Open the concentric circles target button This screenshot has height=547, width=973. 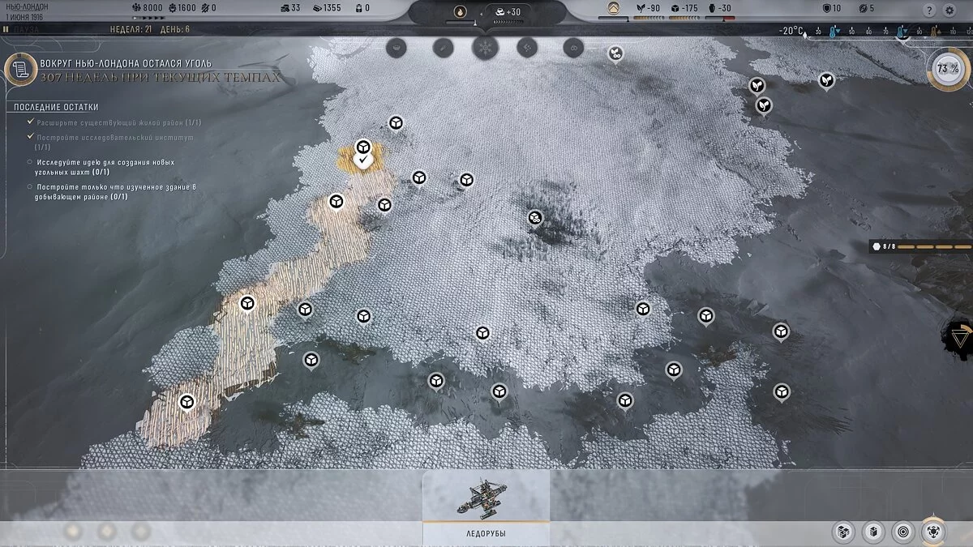pyautogui.click(x=902, y=532)
